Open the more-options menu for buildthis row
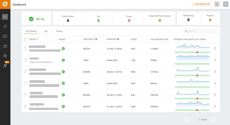Image resolution: width=230 pixels, height=125 pixels. click(x=215, y=60)
